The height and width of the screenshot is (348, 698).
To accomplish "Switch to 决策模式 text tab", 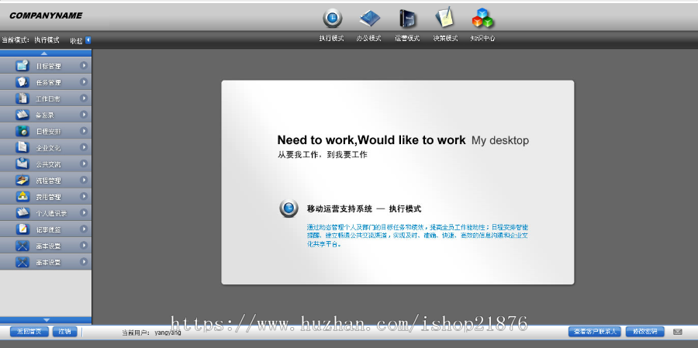I will 445,38.
